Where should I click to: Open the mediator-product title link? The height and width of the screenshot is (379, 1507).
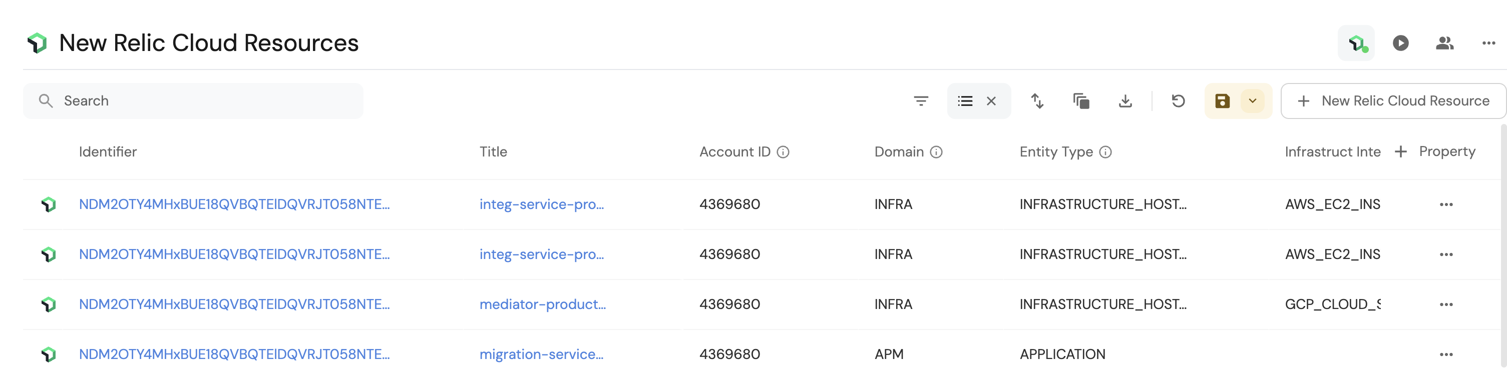tap(542, 304)
